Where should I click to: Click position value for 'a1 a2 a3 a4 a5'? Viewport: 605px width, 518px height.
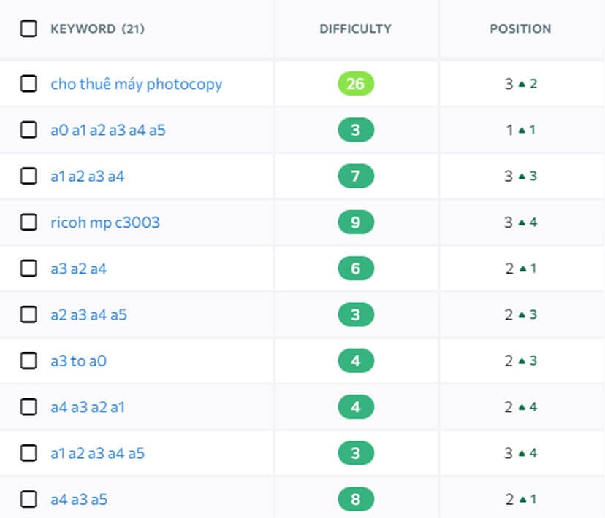[x=509, y=453]
